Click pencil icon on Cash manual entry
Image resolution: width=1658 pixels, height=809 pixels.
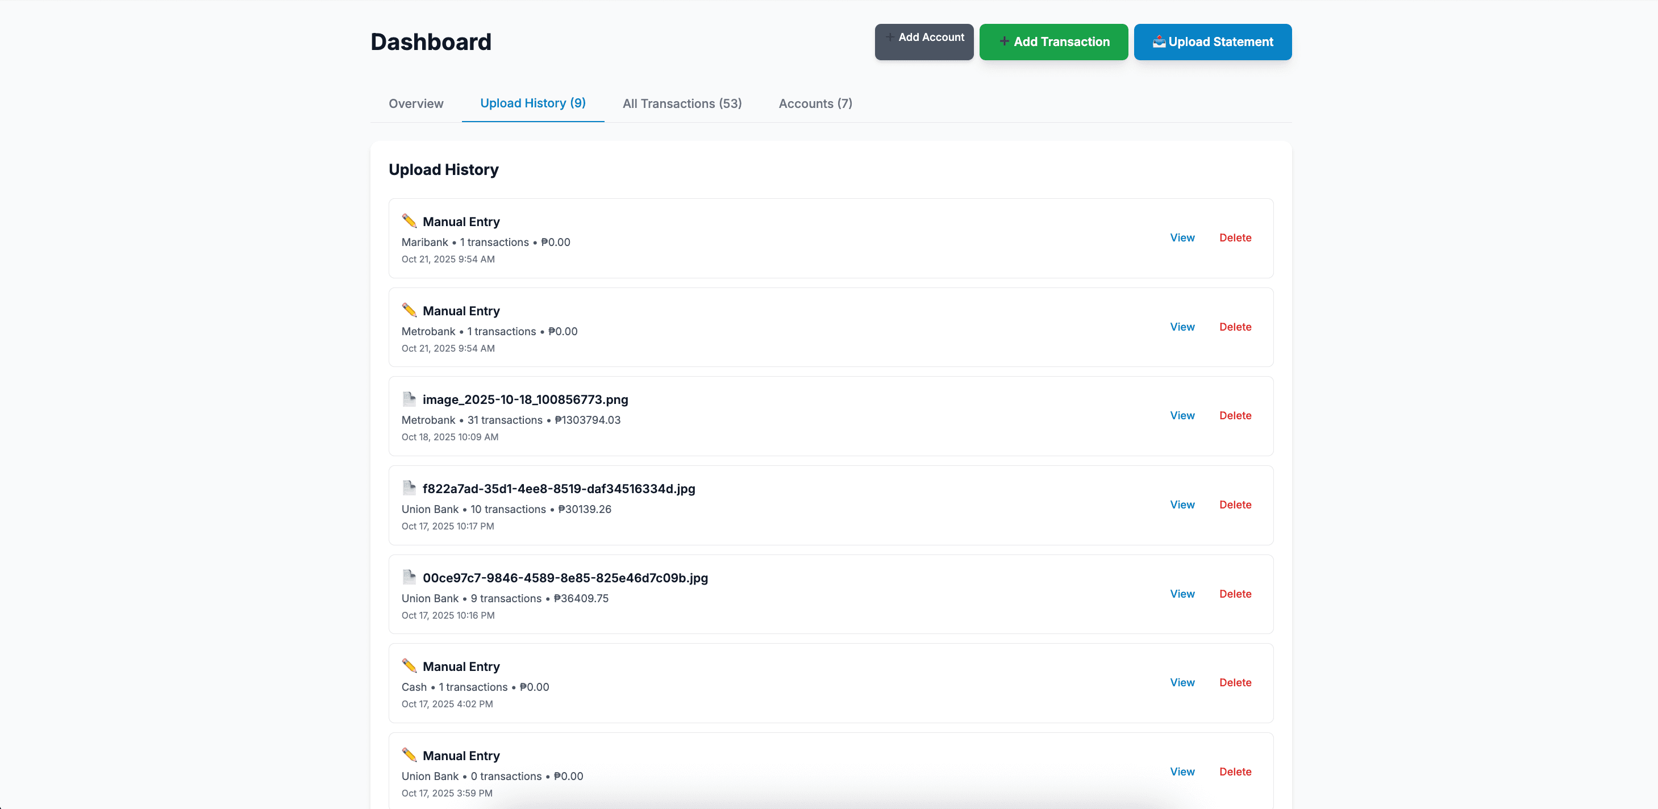[x=409, y=665]
